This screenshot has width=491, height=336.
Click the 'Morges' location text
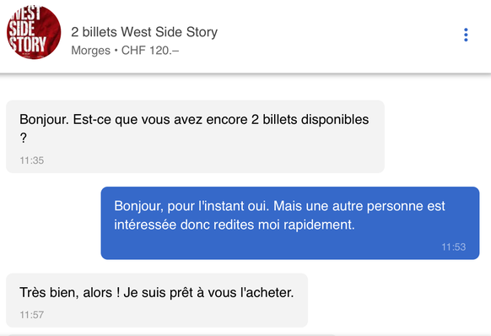pos(91,51)
